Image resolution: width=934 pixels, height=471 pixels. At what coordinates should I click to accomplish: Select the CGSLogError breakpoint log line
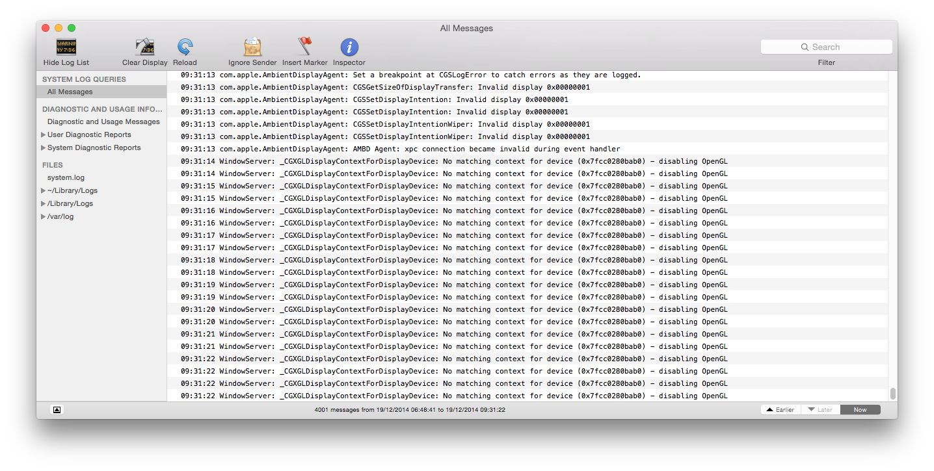527,75
